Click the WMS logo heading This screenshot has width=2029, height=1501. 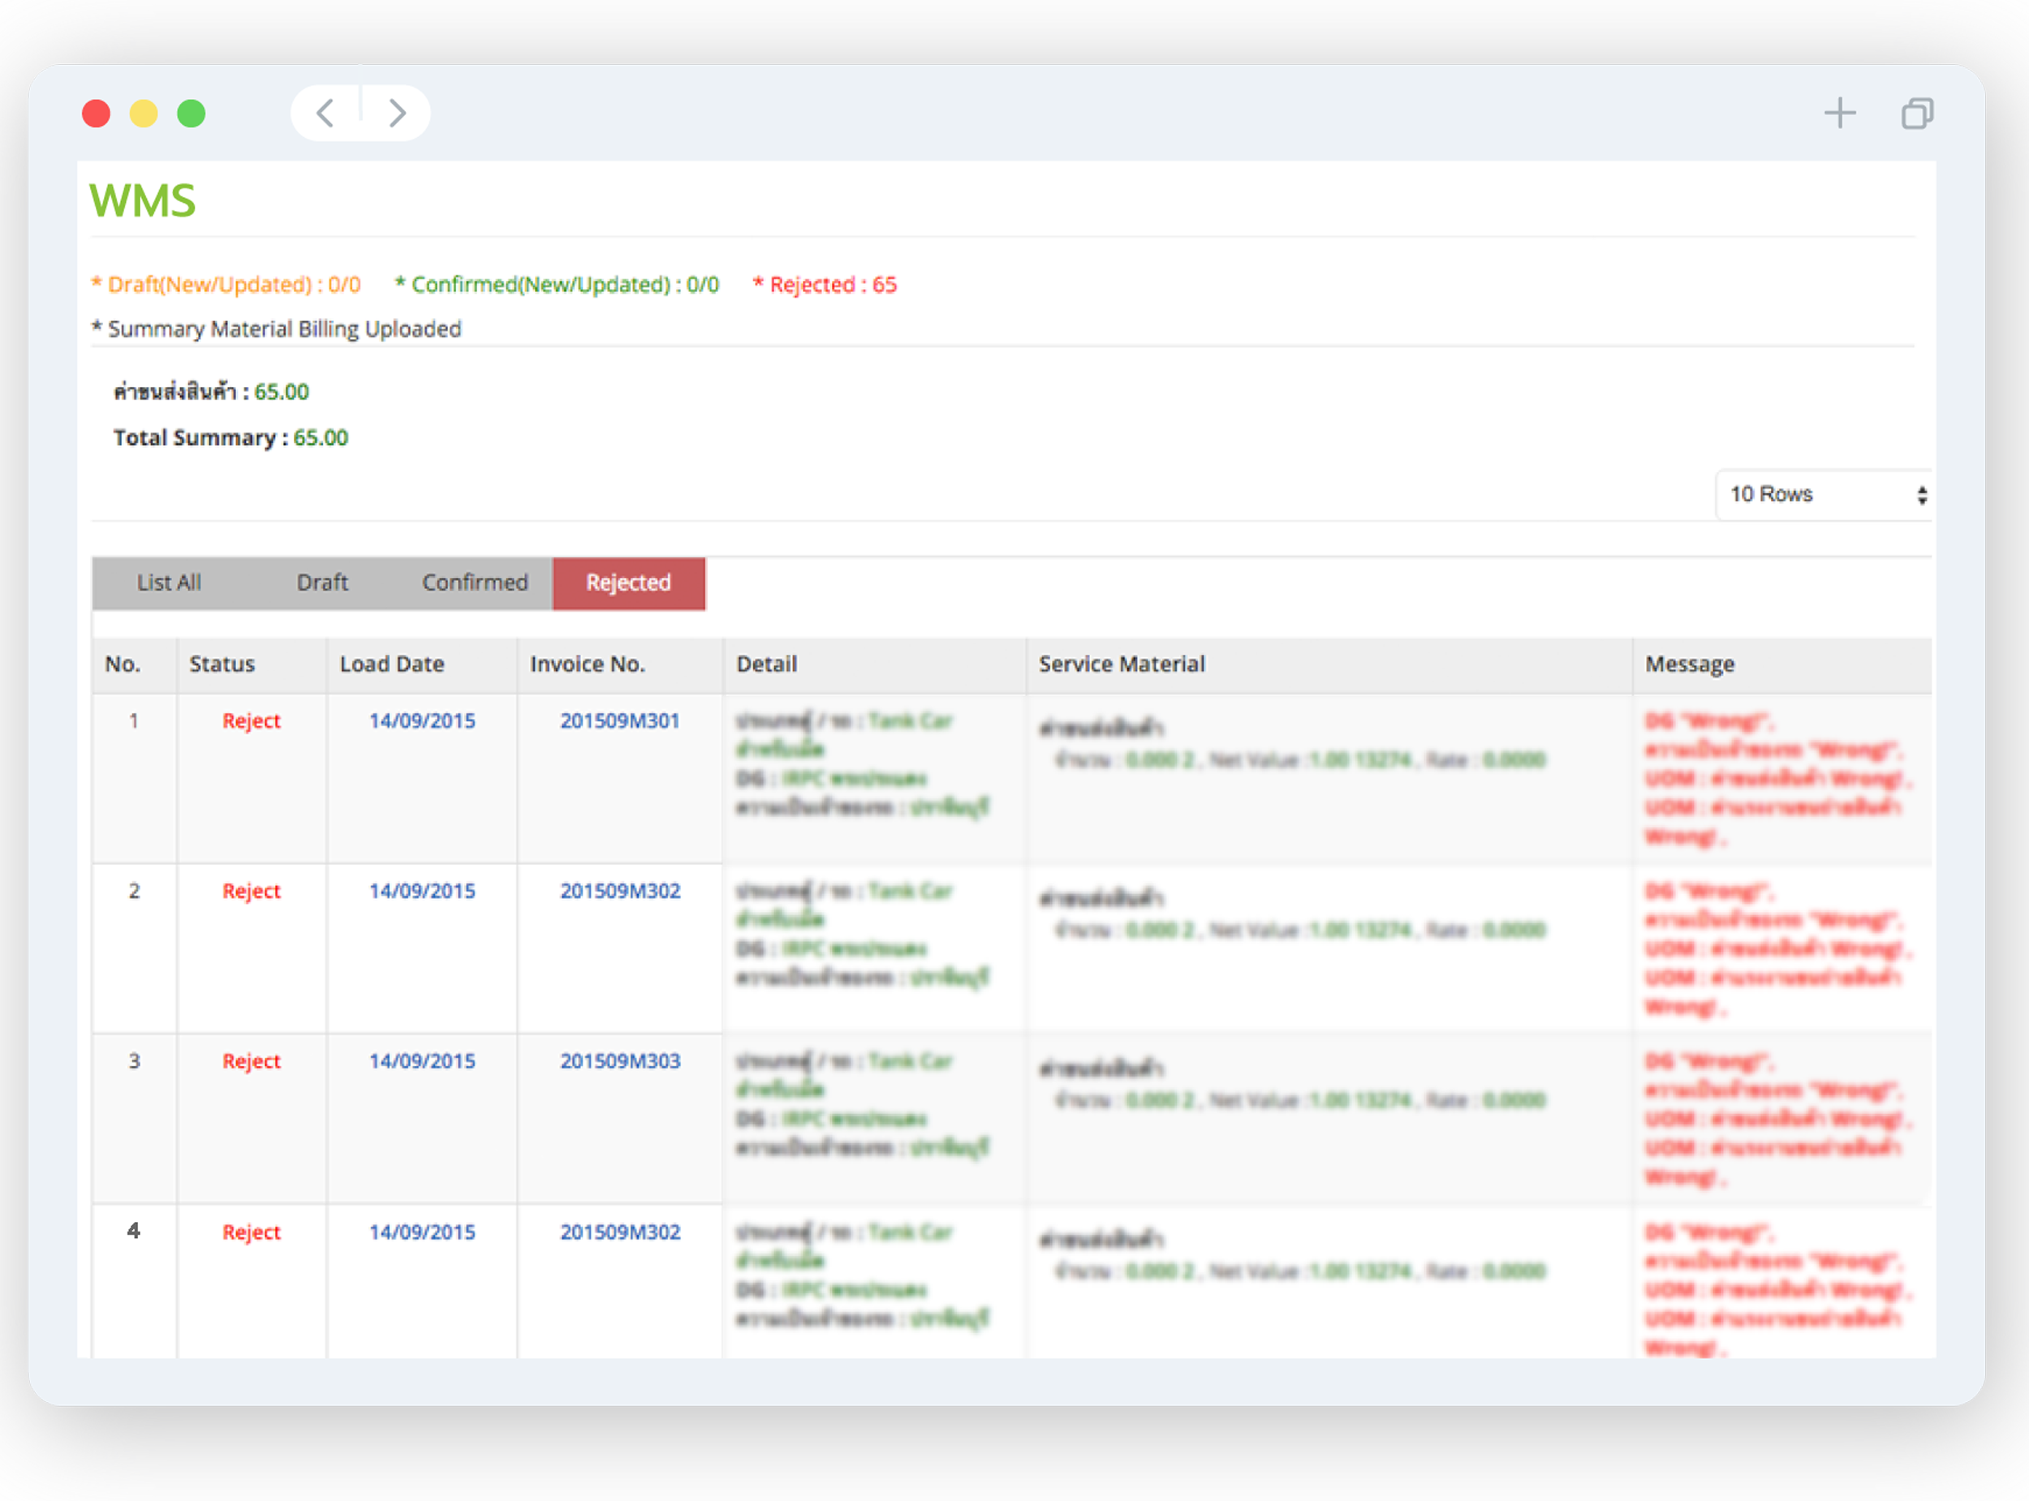[x=143, y=200]
